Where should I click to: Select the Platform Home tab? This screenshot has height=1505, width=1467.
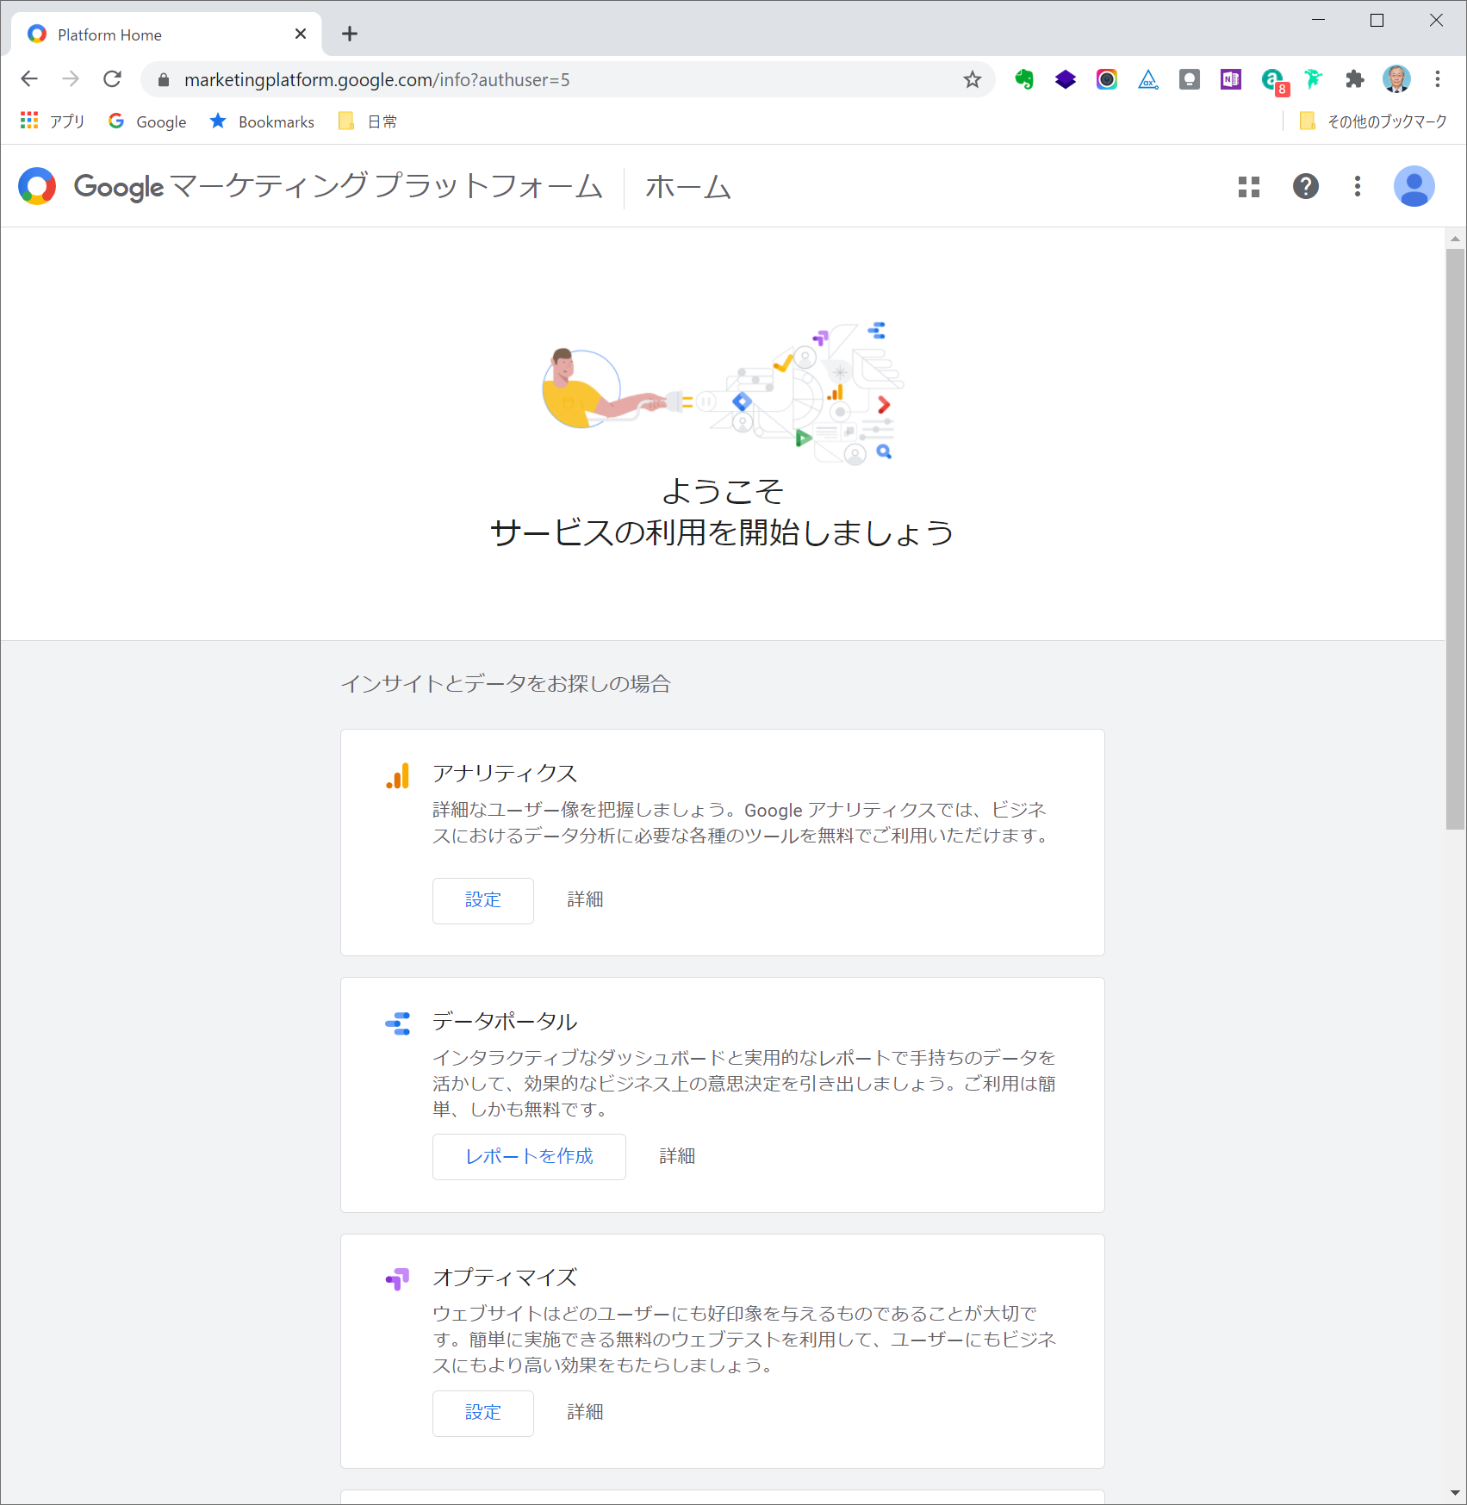pos(167,34)
